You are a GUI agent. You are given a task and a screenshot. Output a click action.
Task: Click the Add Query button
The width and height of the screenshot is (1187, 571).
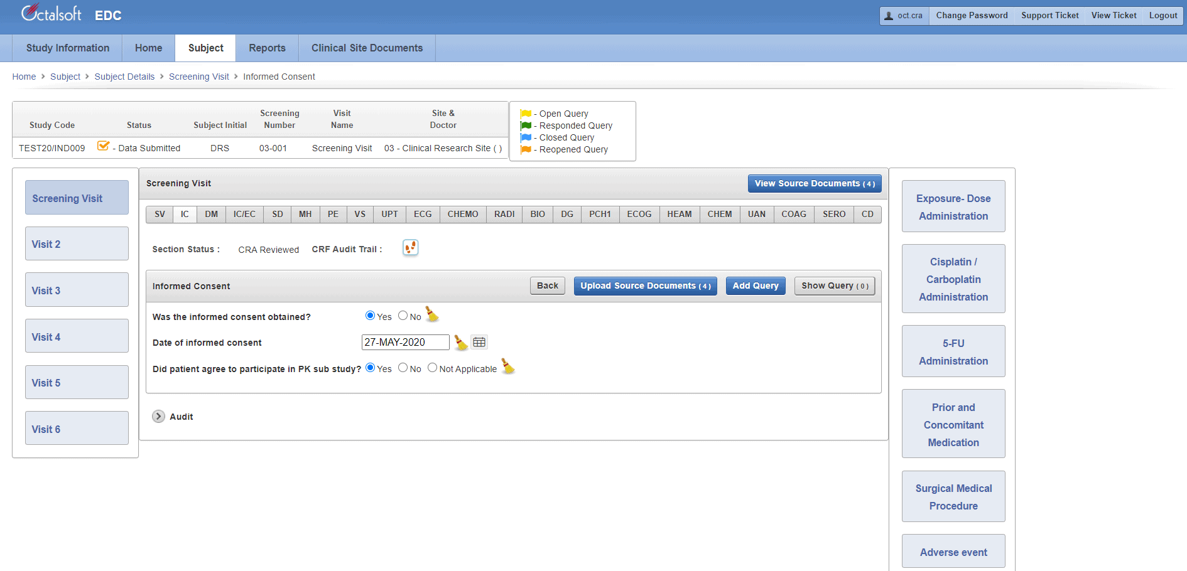(x=755, y=286)
